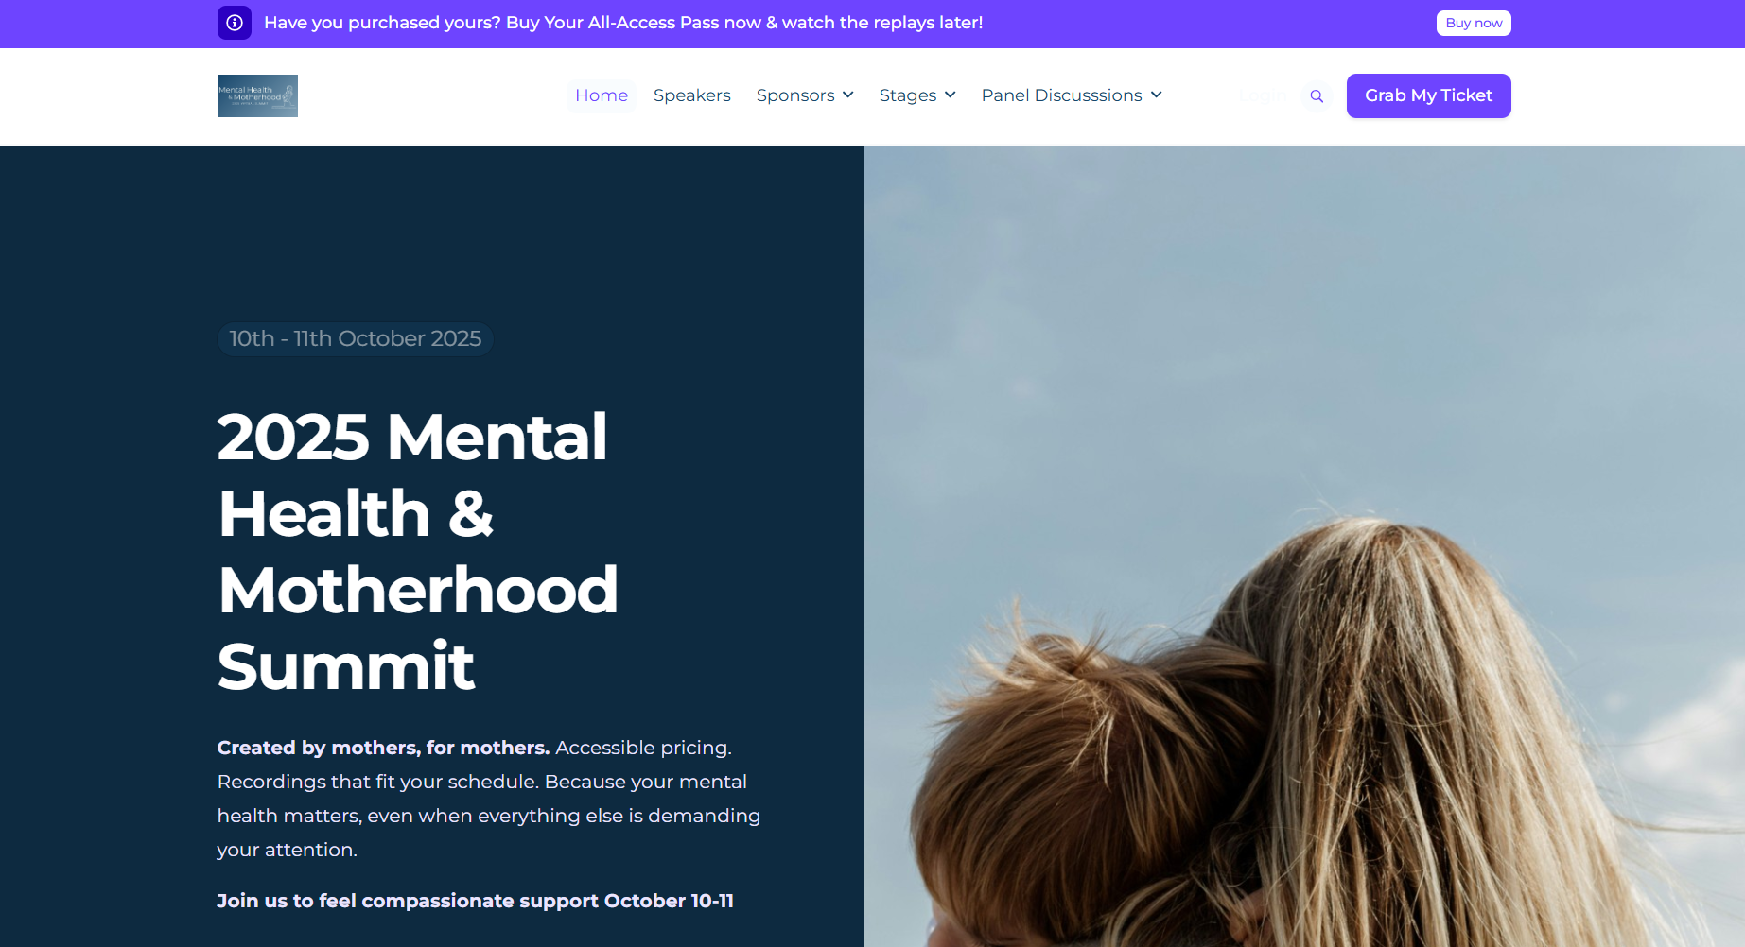Click the banner text about All-Access Pass

(623, 23)
